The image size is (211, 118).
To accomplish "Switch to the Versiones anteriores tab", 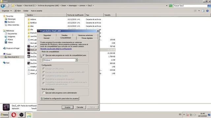I will [85, 35].
